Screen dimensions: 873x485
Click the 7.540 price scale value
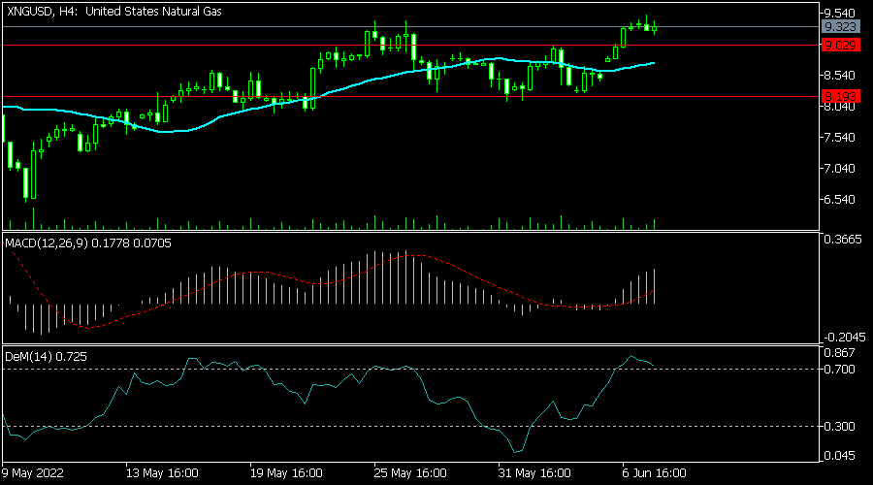(x=839, y=138)
